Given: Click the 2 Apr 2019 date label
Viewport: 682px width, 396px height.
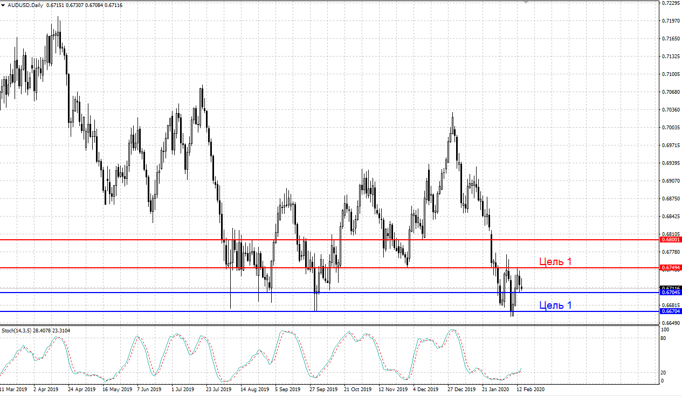Looking at the screenshot, I should pyautogui.click(x=46, y=388).
